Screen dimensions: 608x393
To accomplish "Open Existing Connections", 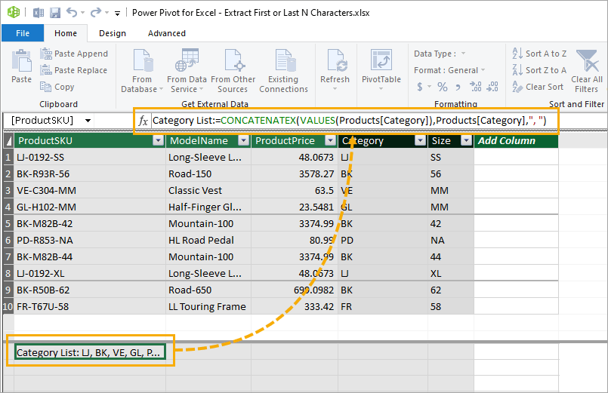I will 283,71.
